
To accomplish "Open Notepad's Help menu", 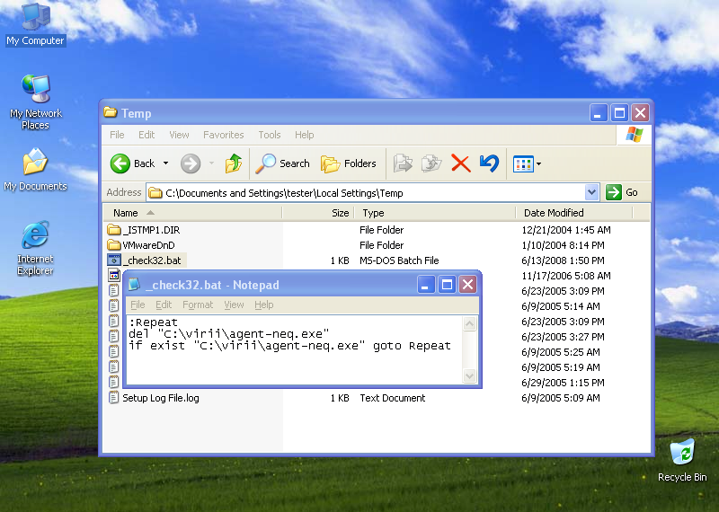I will pos(264,305).
